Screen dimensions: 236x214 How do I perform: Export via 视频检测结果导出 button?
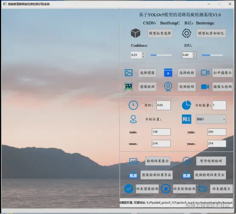210,175
